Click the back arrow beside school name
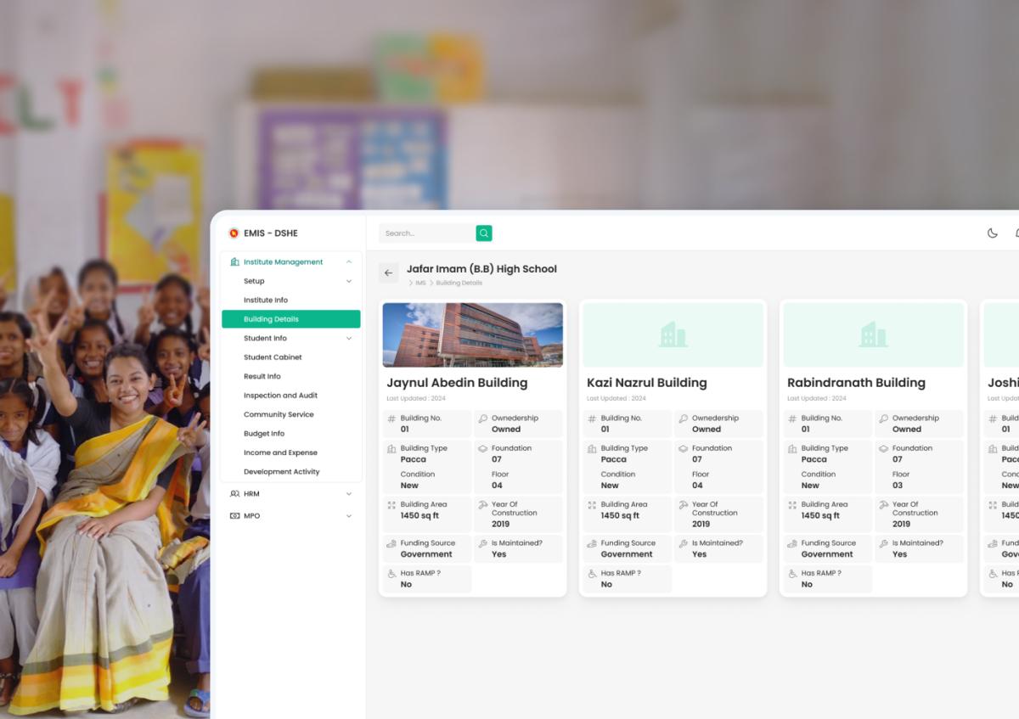1019x719 pixels. [389, 272]
